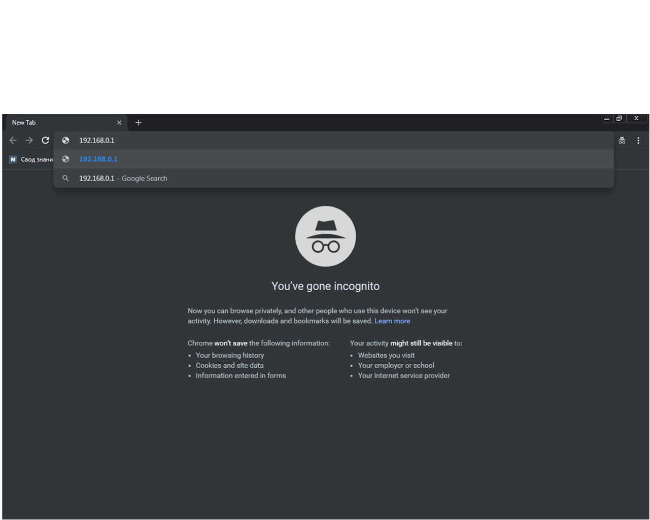This screenshot has width=650, height=520.
Task: Click the large incognito hat-and-glasses logo
Action: 325,236
